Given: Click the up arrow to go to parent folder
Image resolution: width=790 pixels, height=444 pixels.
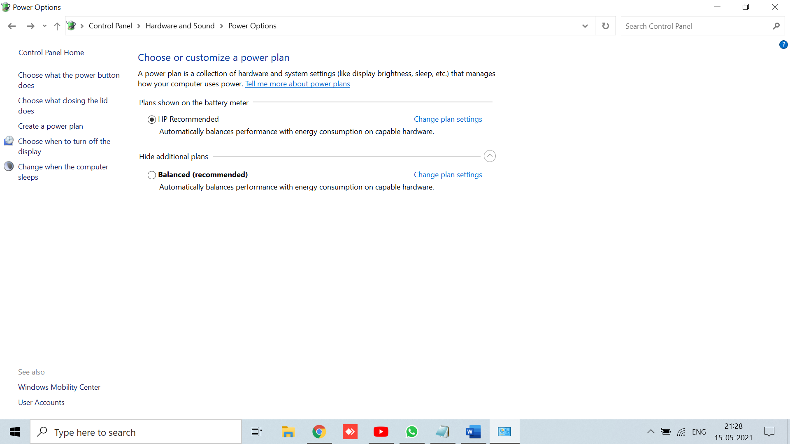Looking at the screenshot, I should [57, 26].
